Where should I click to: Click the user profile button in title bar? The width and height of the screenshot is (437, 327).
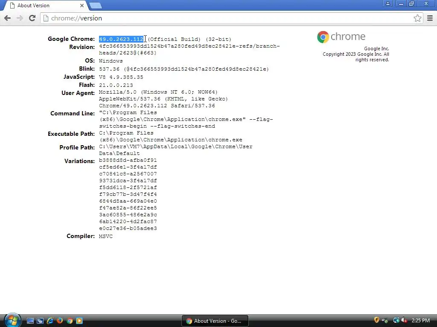[387, 3]
